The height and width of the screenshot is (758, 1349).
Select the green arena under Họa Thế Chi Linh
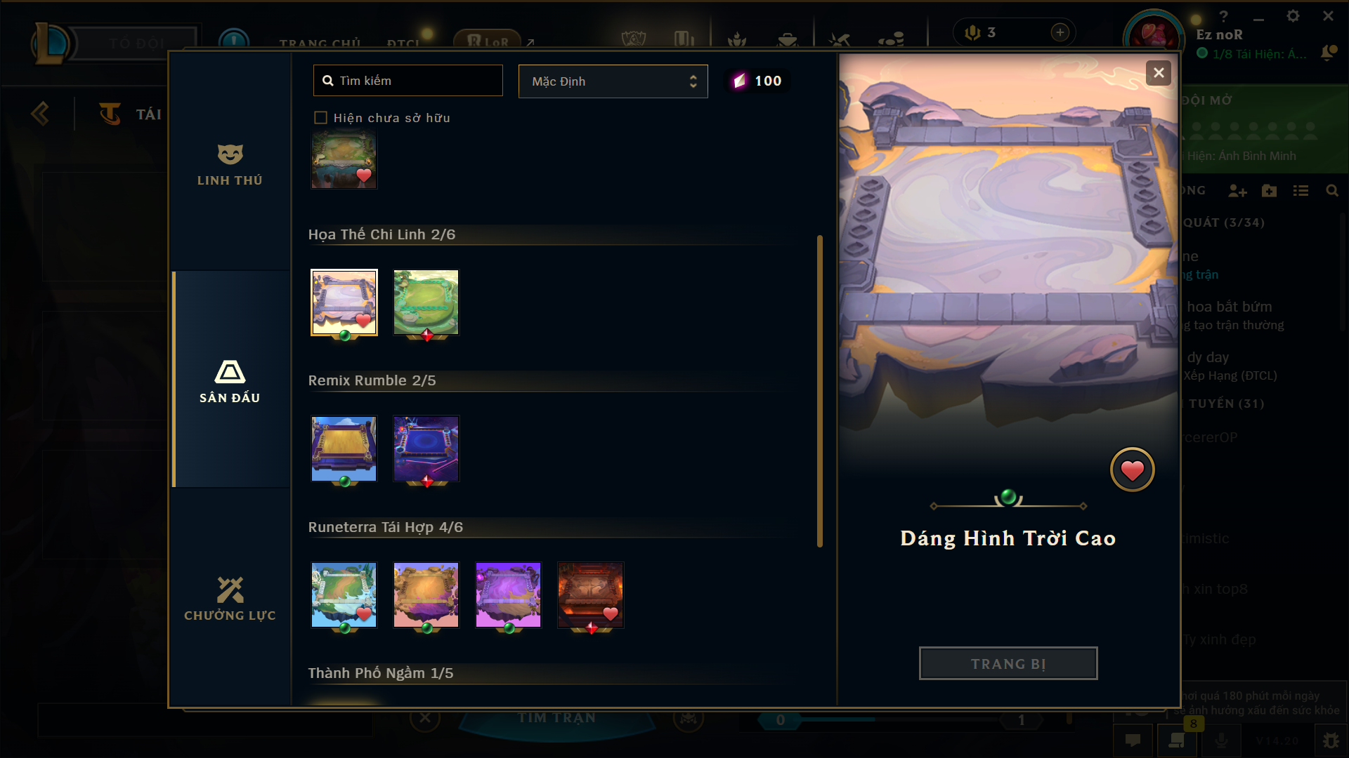[426, 302]
